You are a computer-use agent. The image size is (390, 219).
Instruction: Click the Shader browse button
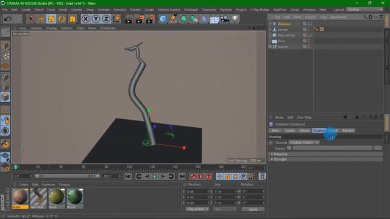point(378,148)
